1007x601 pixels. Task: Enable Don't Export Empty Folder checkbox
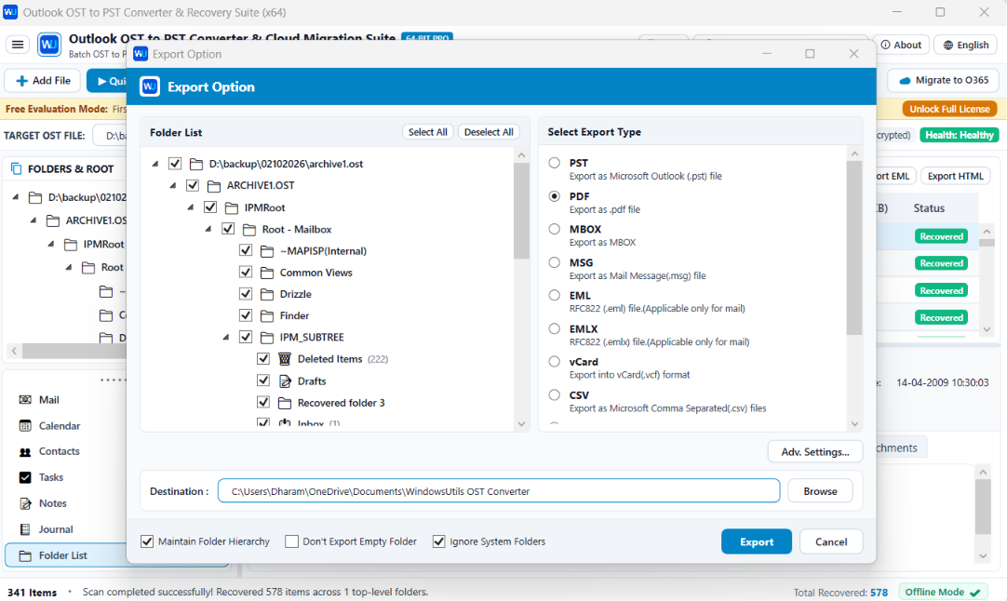coord(291,541)
